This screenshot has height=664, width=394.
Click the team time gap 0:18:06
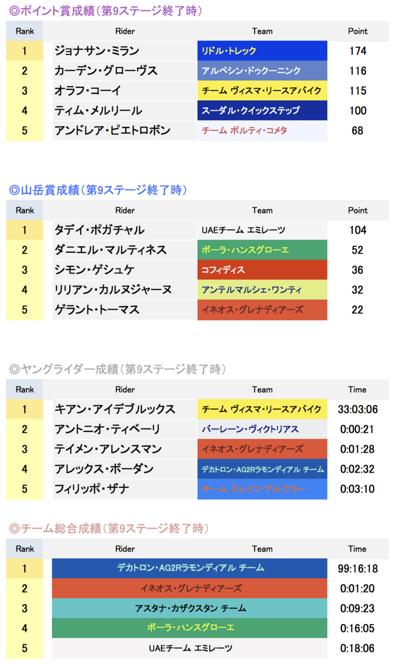(x=358, y=649)
